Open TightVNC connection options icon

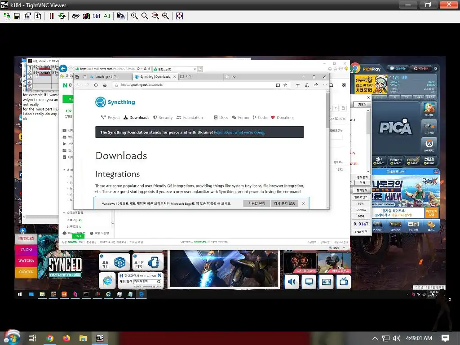27,16
